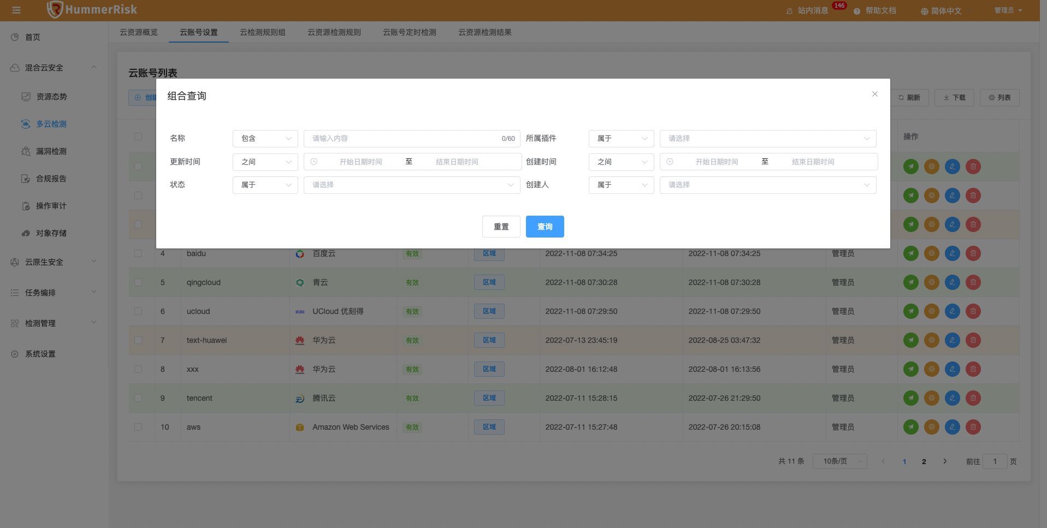Expand the 检测管理 sidebar group
1047x528 pixels.
point(54,323)
